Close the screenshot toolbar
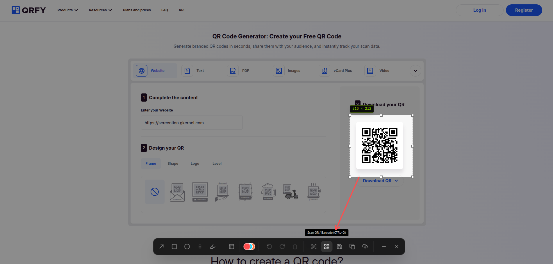The width and height of the screenshot is (553, 264). [397, 247]
